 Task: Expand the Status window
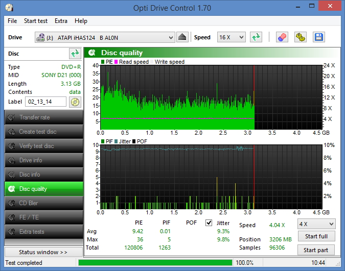coord(43,252)
